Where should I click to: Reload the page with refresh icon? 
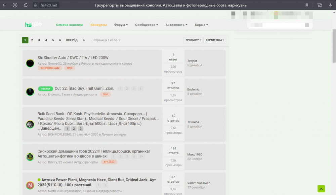[x=26, y=5]
